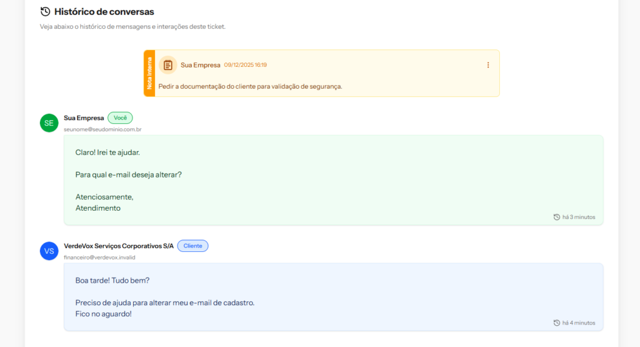Click the orange Nota interna side label
This screenshot has width=640, height=347.
(x=149, y=73)
